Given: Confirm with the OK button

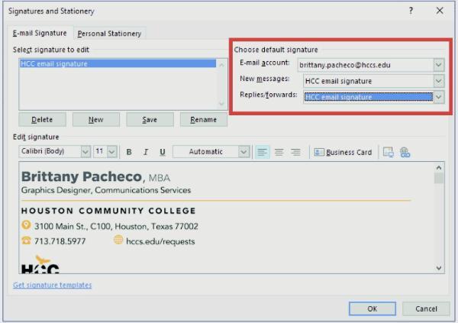Looking at the screenshot, I should [373, 308].
